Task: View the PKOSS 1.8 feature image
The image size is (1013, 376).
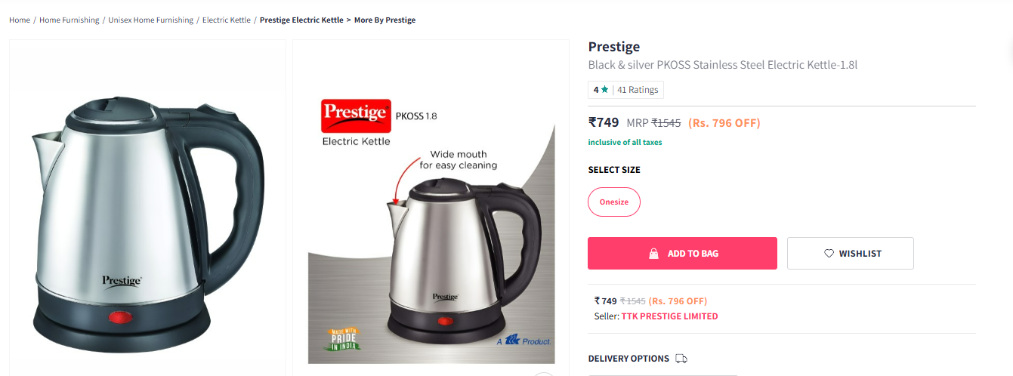Action: coord(431,208)
